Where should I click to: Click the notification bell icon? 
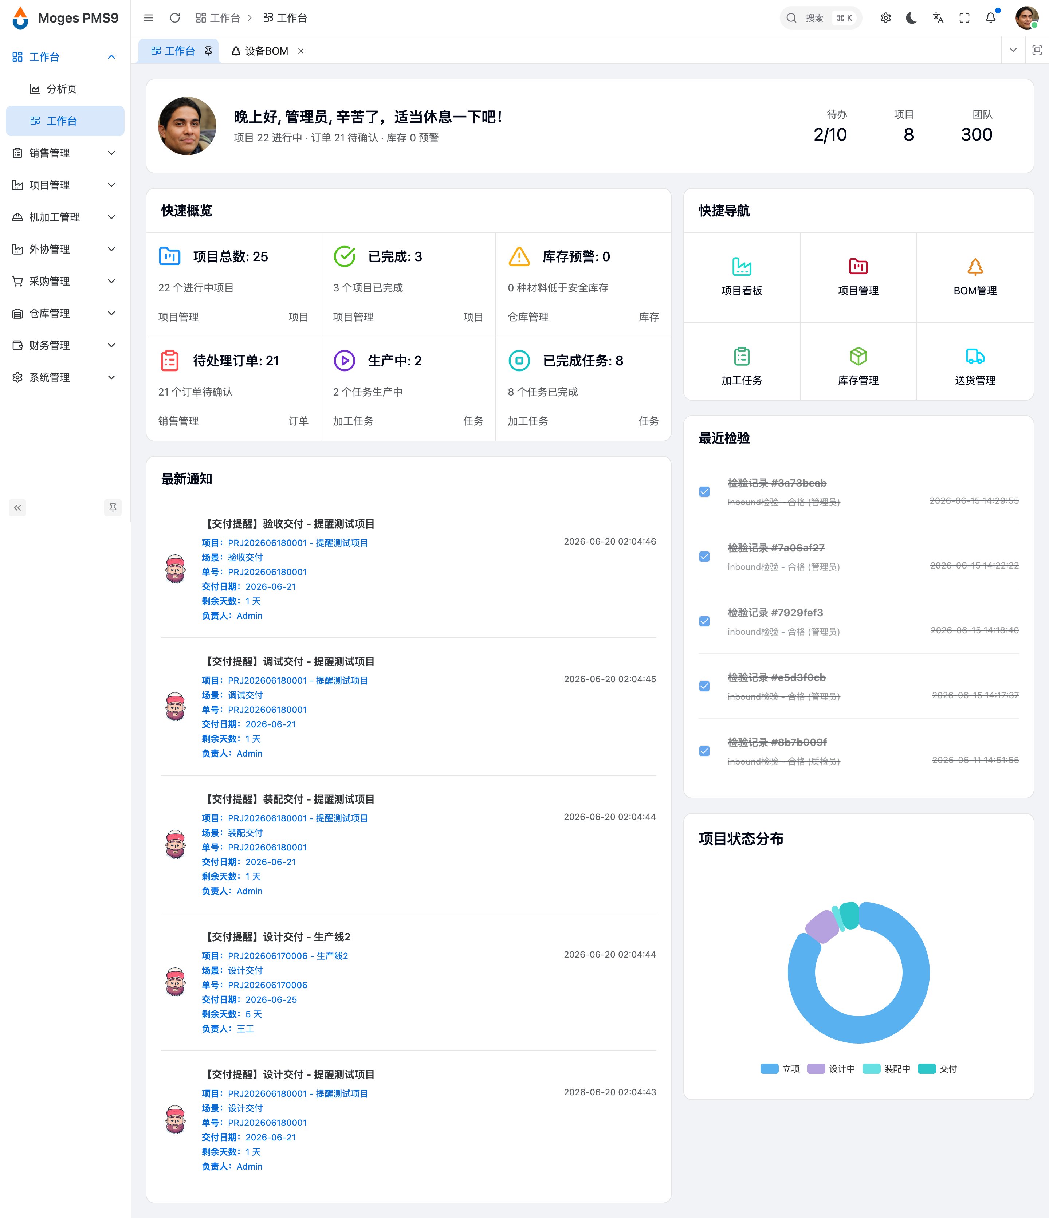coord(991,18)
